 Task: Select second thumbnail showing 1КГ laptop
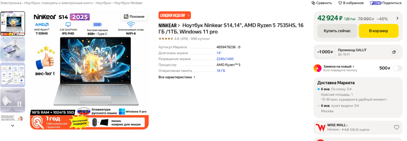tap(13, 49)
